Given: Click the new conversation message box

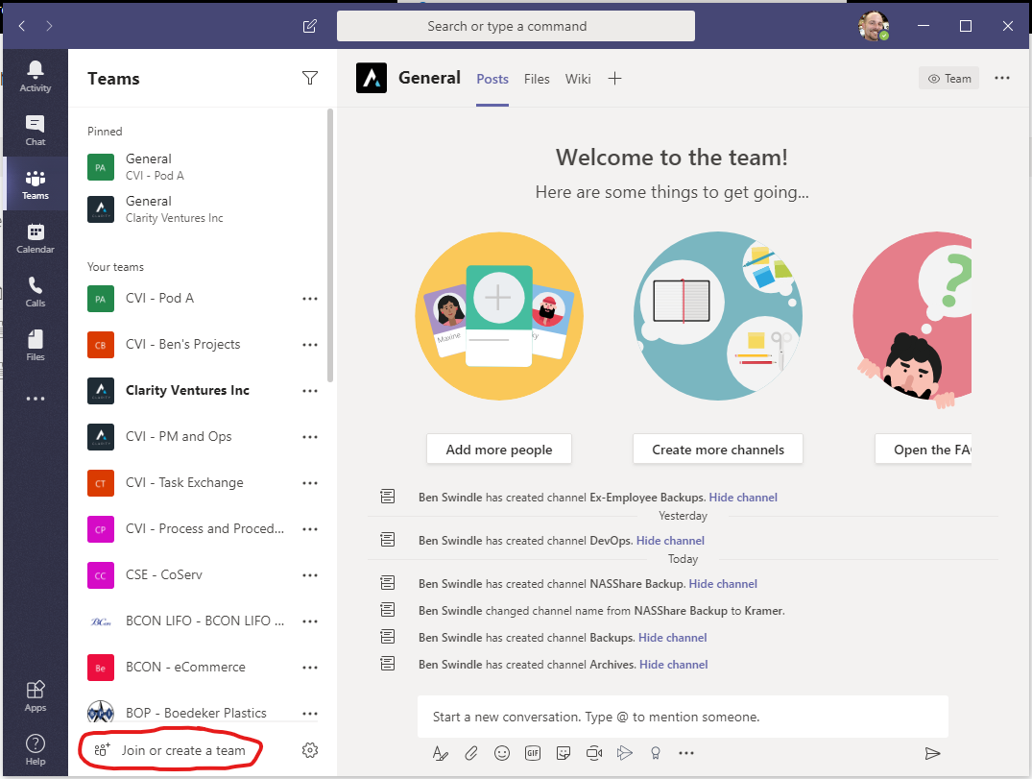Looking at the screenshot, I should [683, 717].
